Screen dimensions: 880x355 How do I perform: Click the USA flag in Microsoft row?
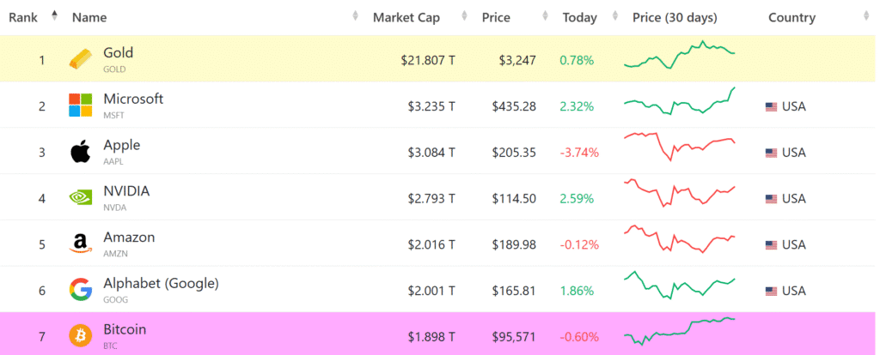(771, 107)
